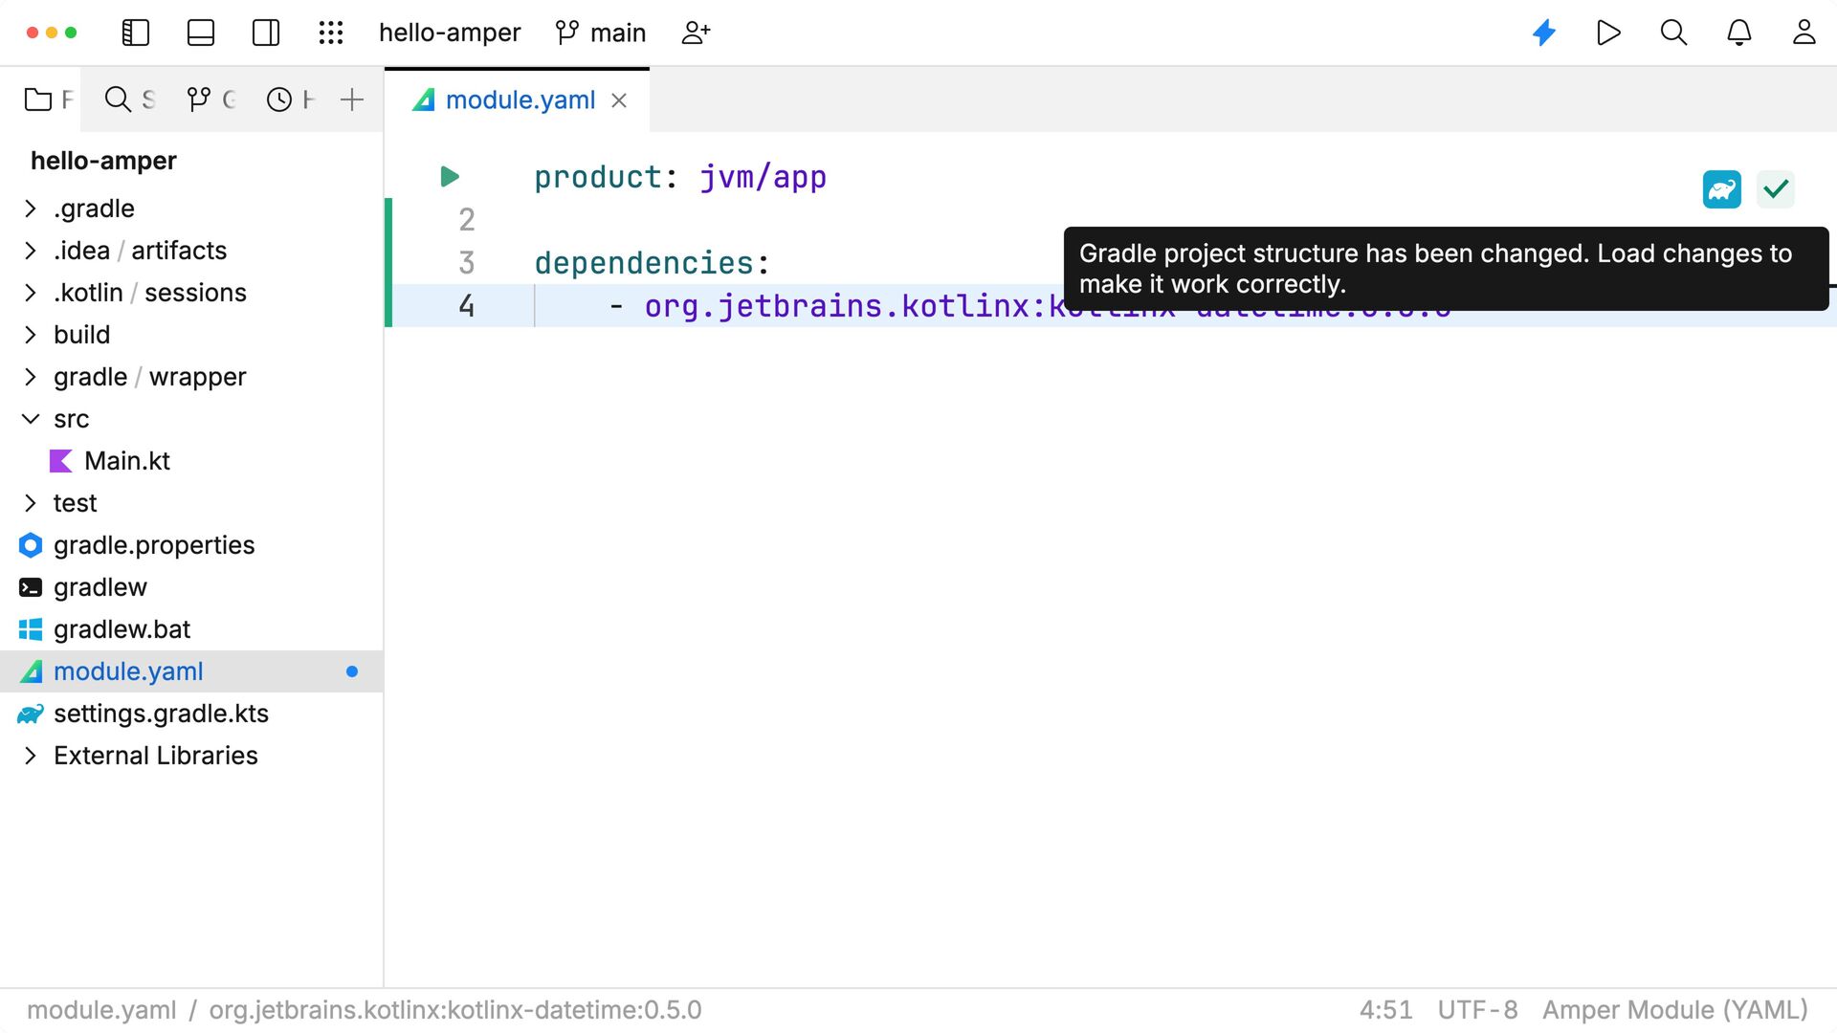The image size is (1837, 1033).
Task: Open search with magnifier icon in toolbar
Action: 1673,33
